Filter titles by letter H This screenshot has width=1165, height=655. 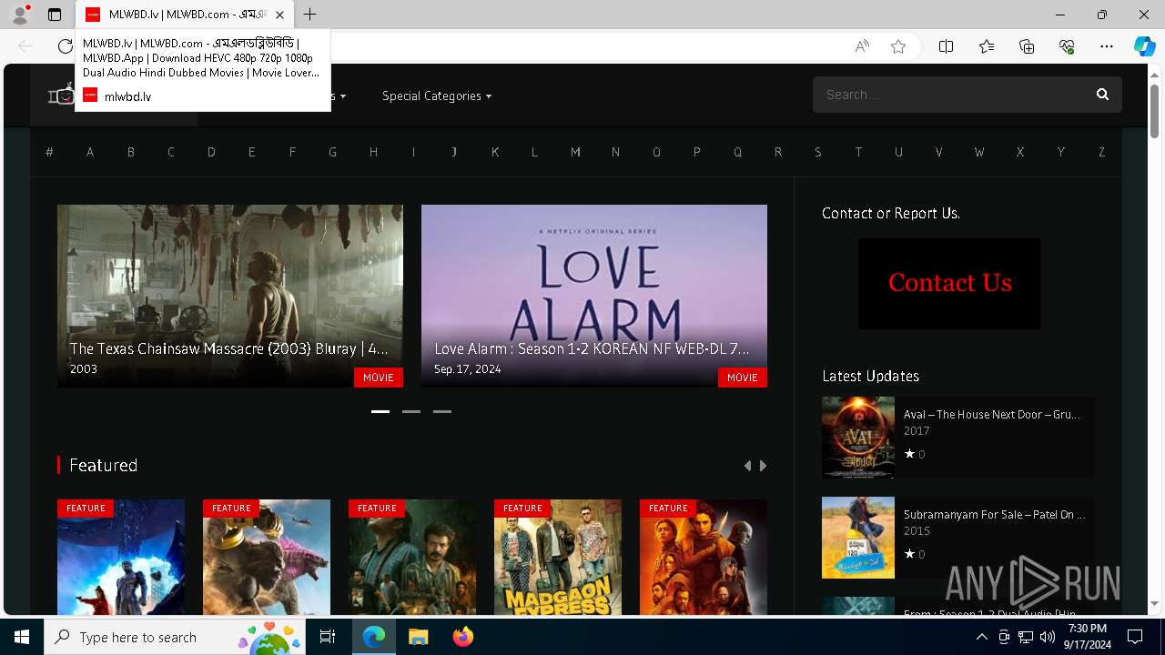(x=373, y=152)
